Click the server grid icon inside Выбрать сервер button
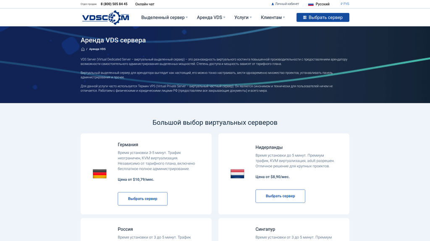This screenshot has height=241, width=430. click(x=305, y=17)
